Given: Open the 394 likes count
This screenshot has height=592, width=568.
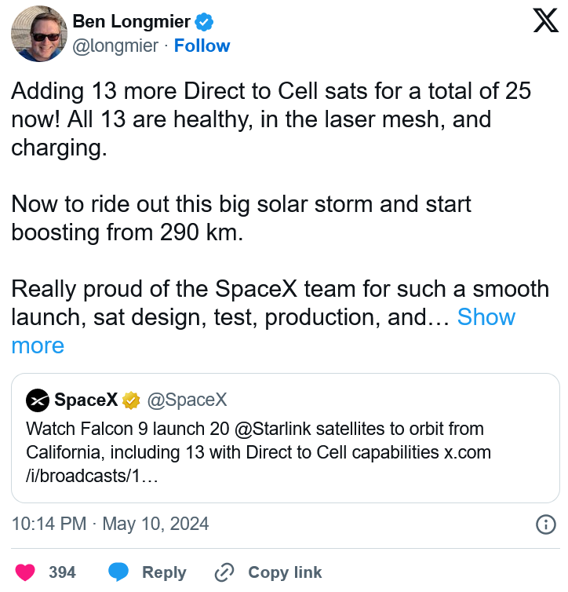Looking at the screenshot, I should pyautogui.click(x=62, y=572).
